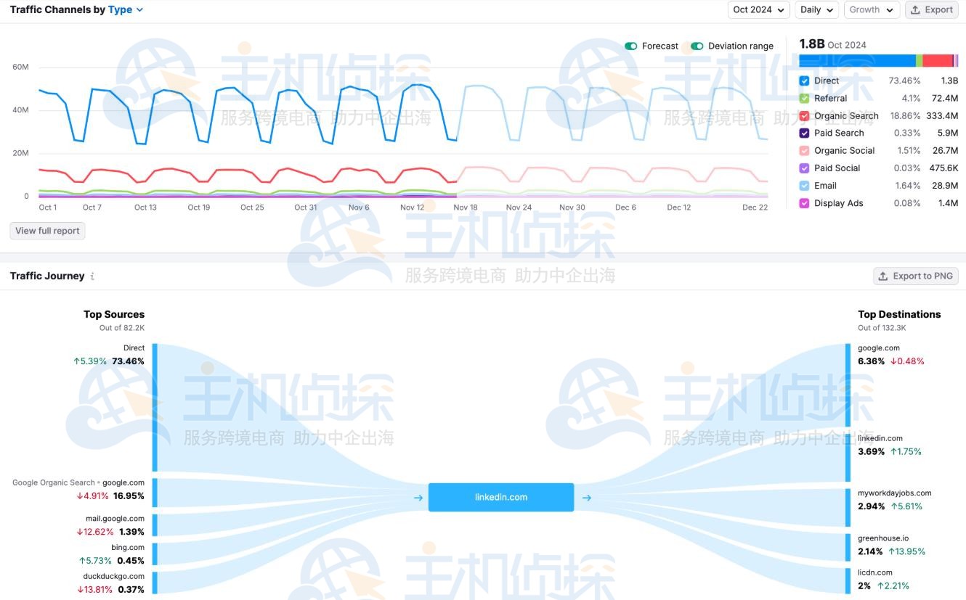Select the central linkedin.com node in the Sankey diagram
Viewport: 966px width, 600px height.
pyautogui.click(x=500, y=497)
